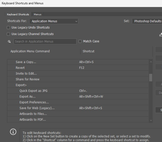Click the info icon beside editing instructions
This screenshot has height=142, width=162.
click(x=13, y=132)
